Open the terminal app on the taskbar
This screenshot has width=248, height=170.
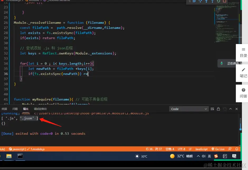click(x=20, y=156)
